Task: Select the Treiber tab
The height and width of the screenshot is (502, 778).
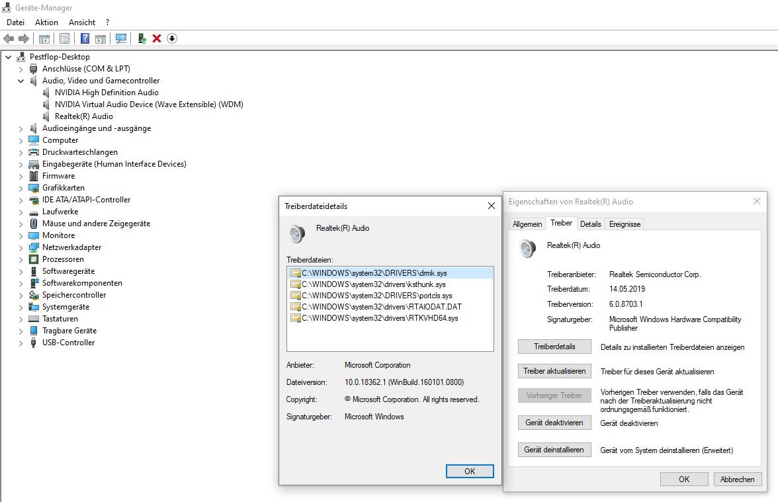Action: click(561, 224)
